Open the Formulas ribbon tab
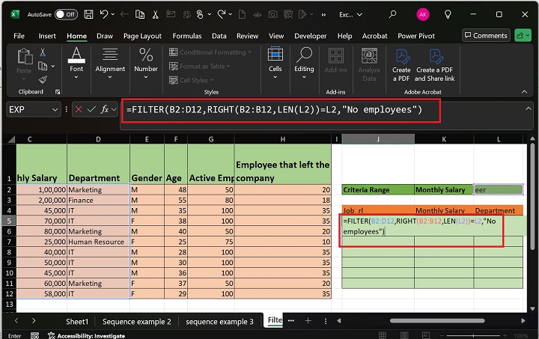This screenshot has width=539, height=339. [186, 36]
